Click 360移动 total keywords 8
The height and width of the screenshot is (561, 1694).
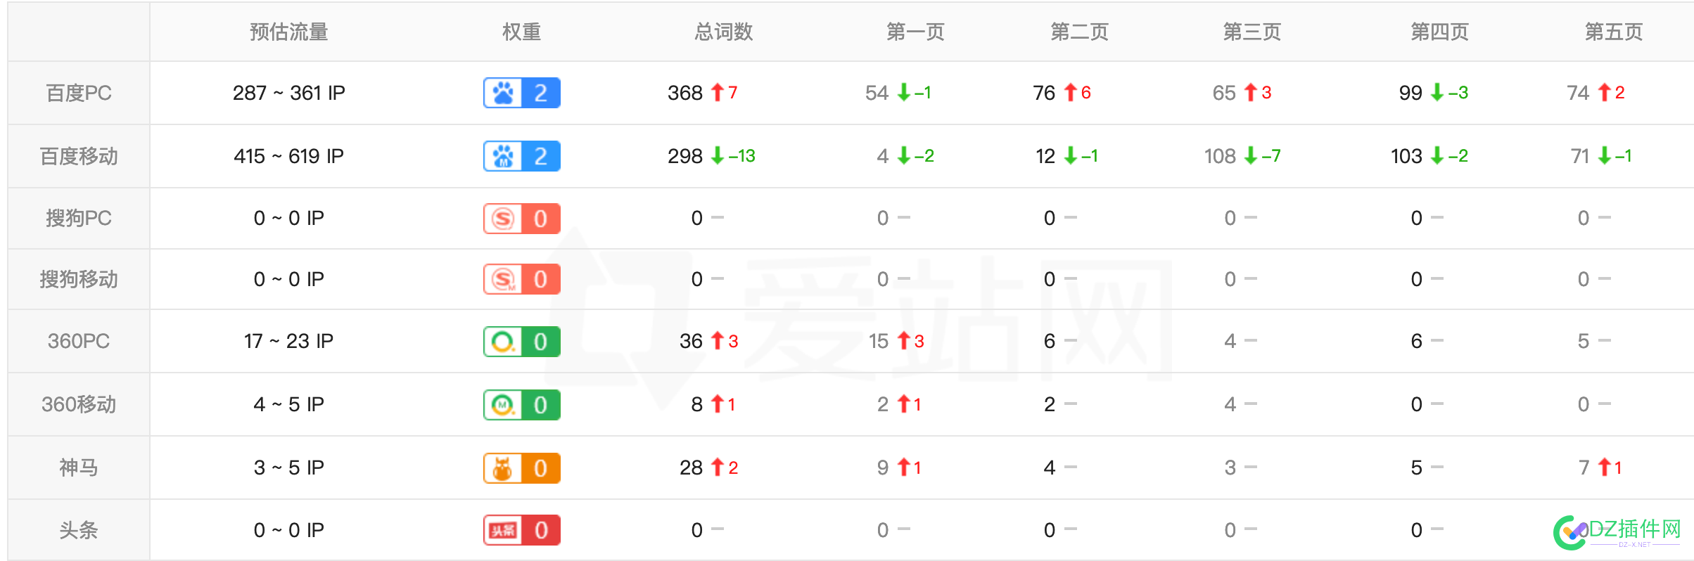[697, 404]
